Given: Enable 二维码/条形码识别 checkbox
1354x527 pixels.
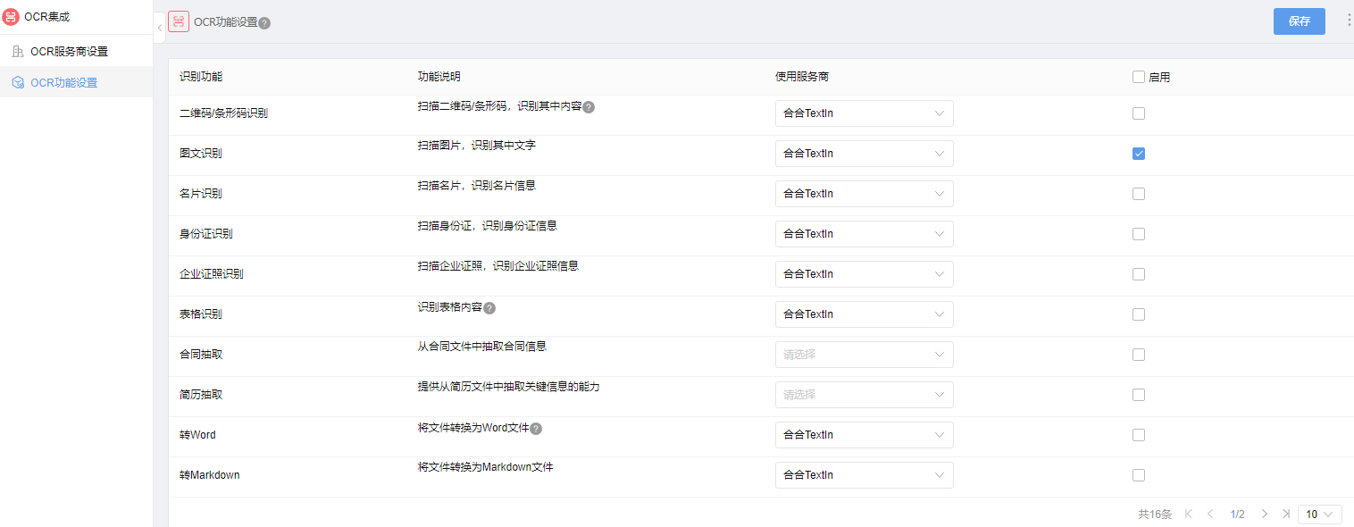Looking at the screenshot, I should tap(1139, 113).
